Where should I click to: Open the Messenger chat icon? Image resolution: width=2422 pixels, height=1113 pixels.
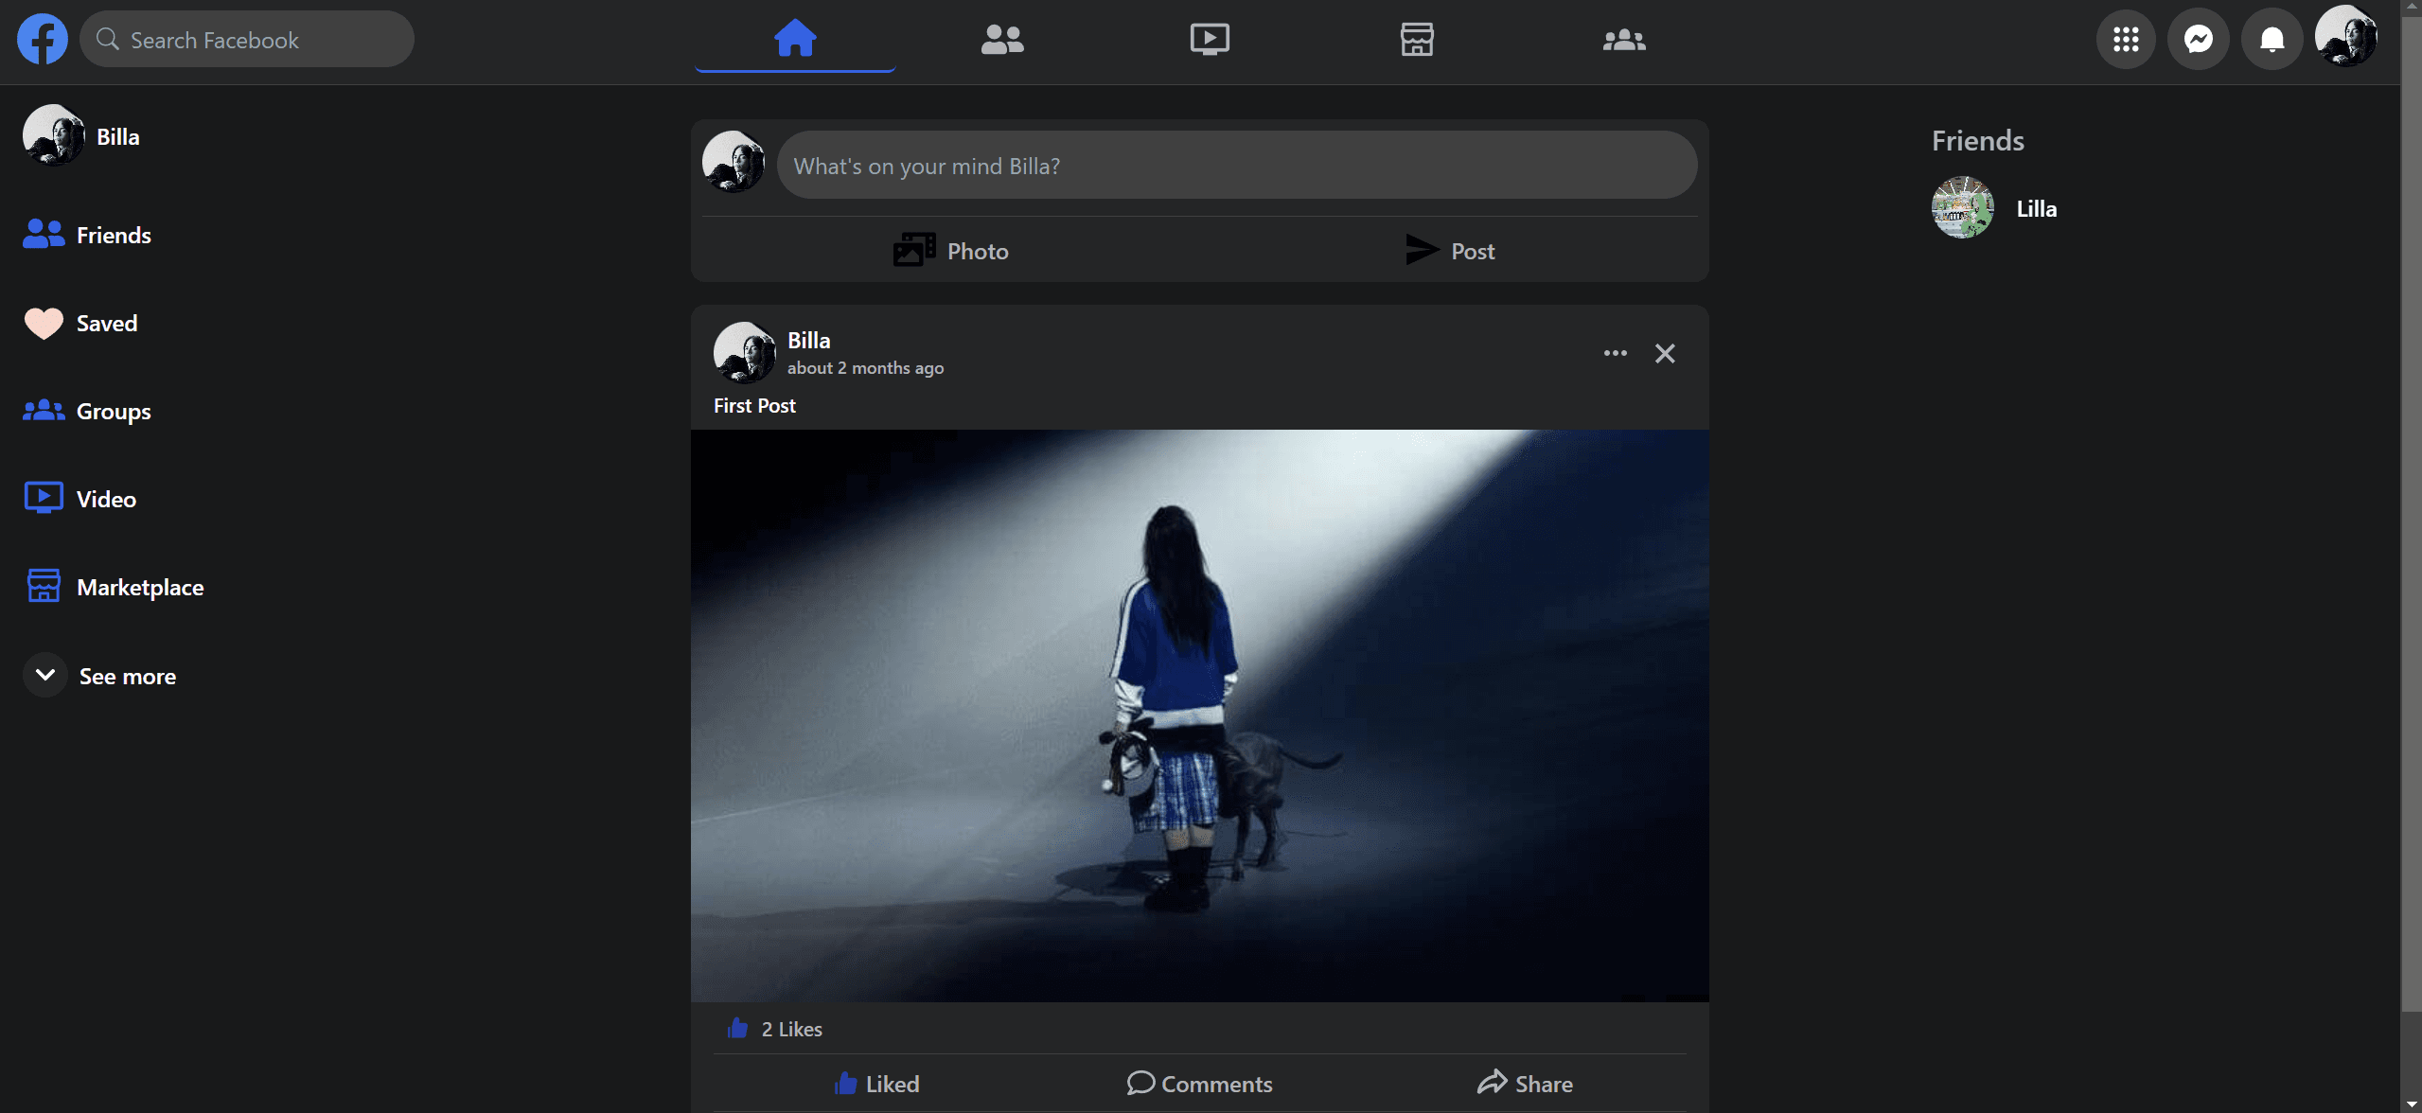(2198, 39)
